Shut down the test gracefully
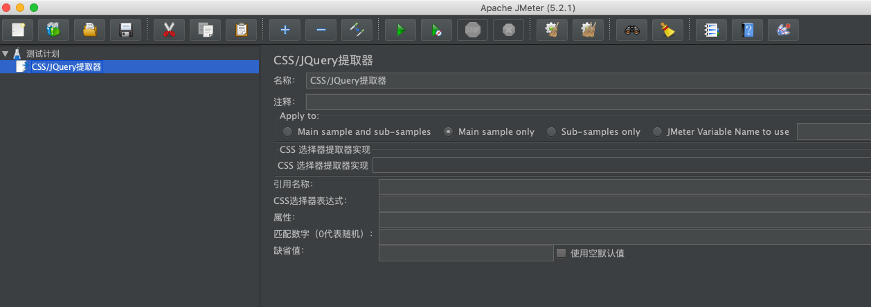The height and width of the screenshot is (307, 871). [x=508, y=30]
